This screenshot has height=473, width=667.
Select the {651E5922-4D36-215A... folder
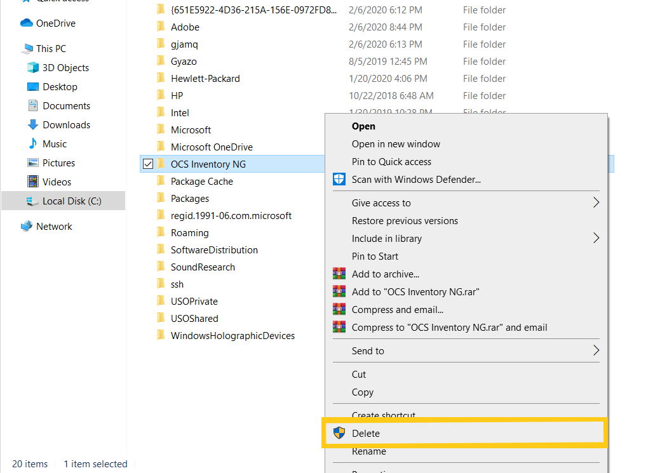coord(253,10)
